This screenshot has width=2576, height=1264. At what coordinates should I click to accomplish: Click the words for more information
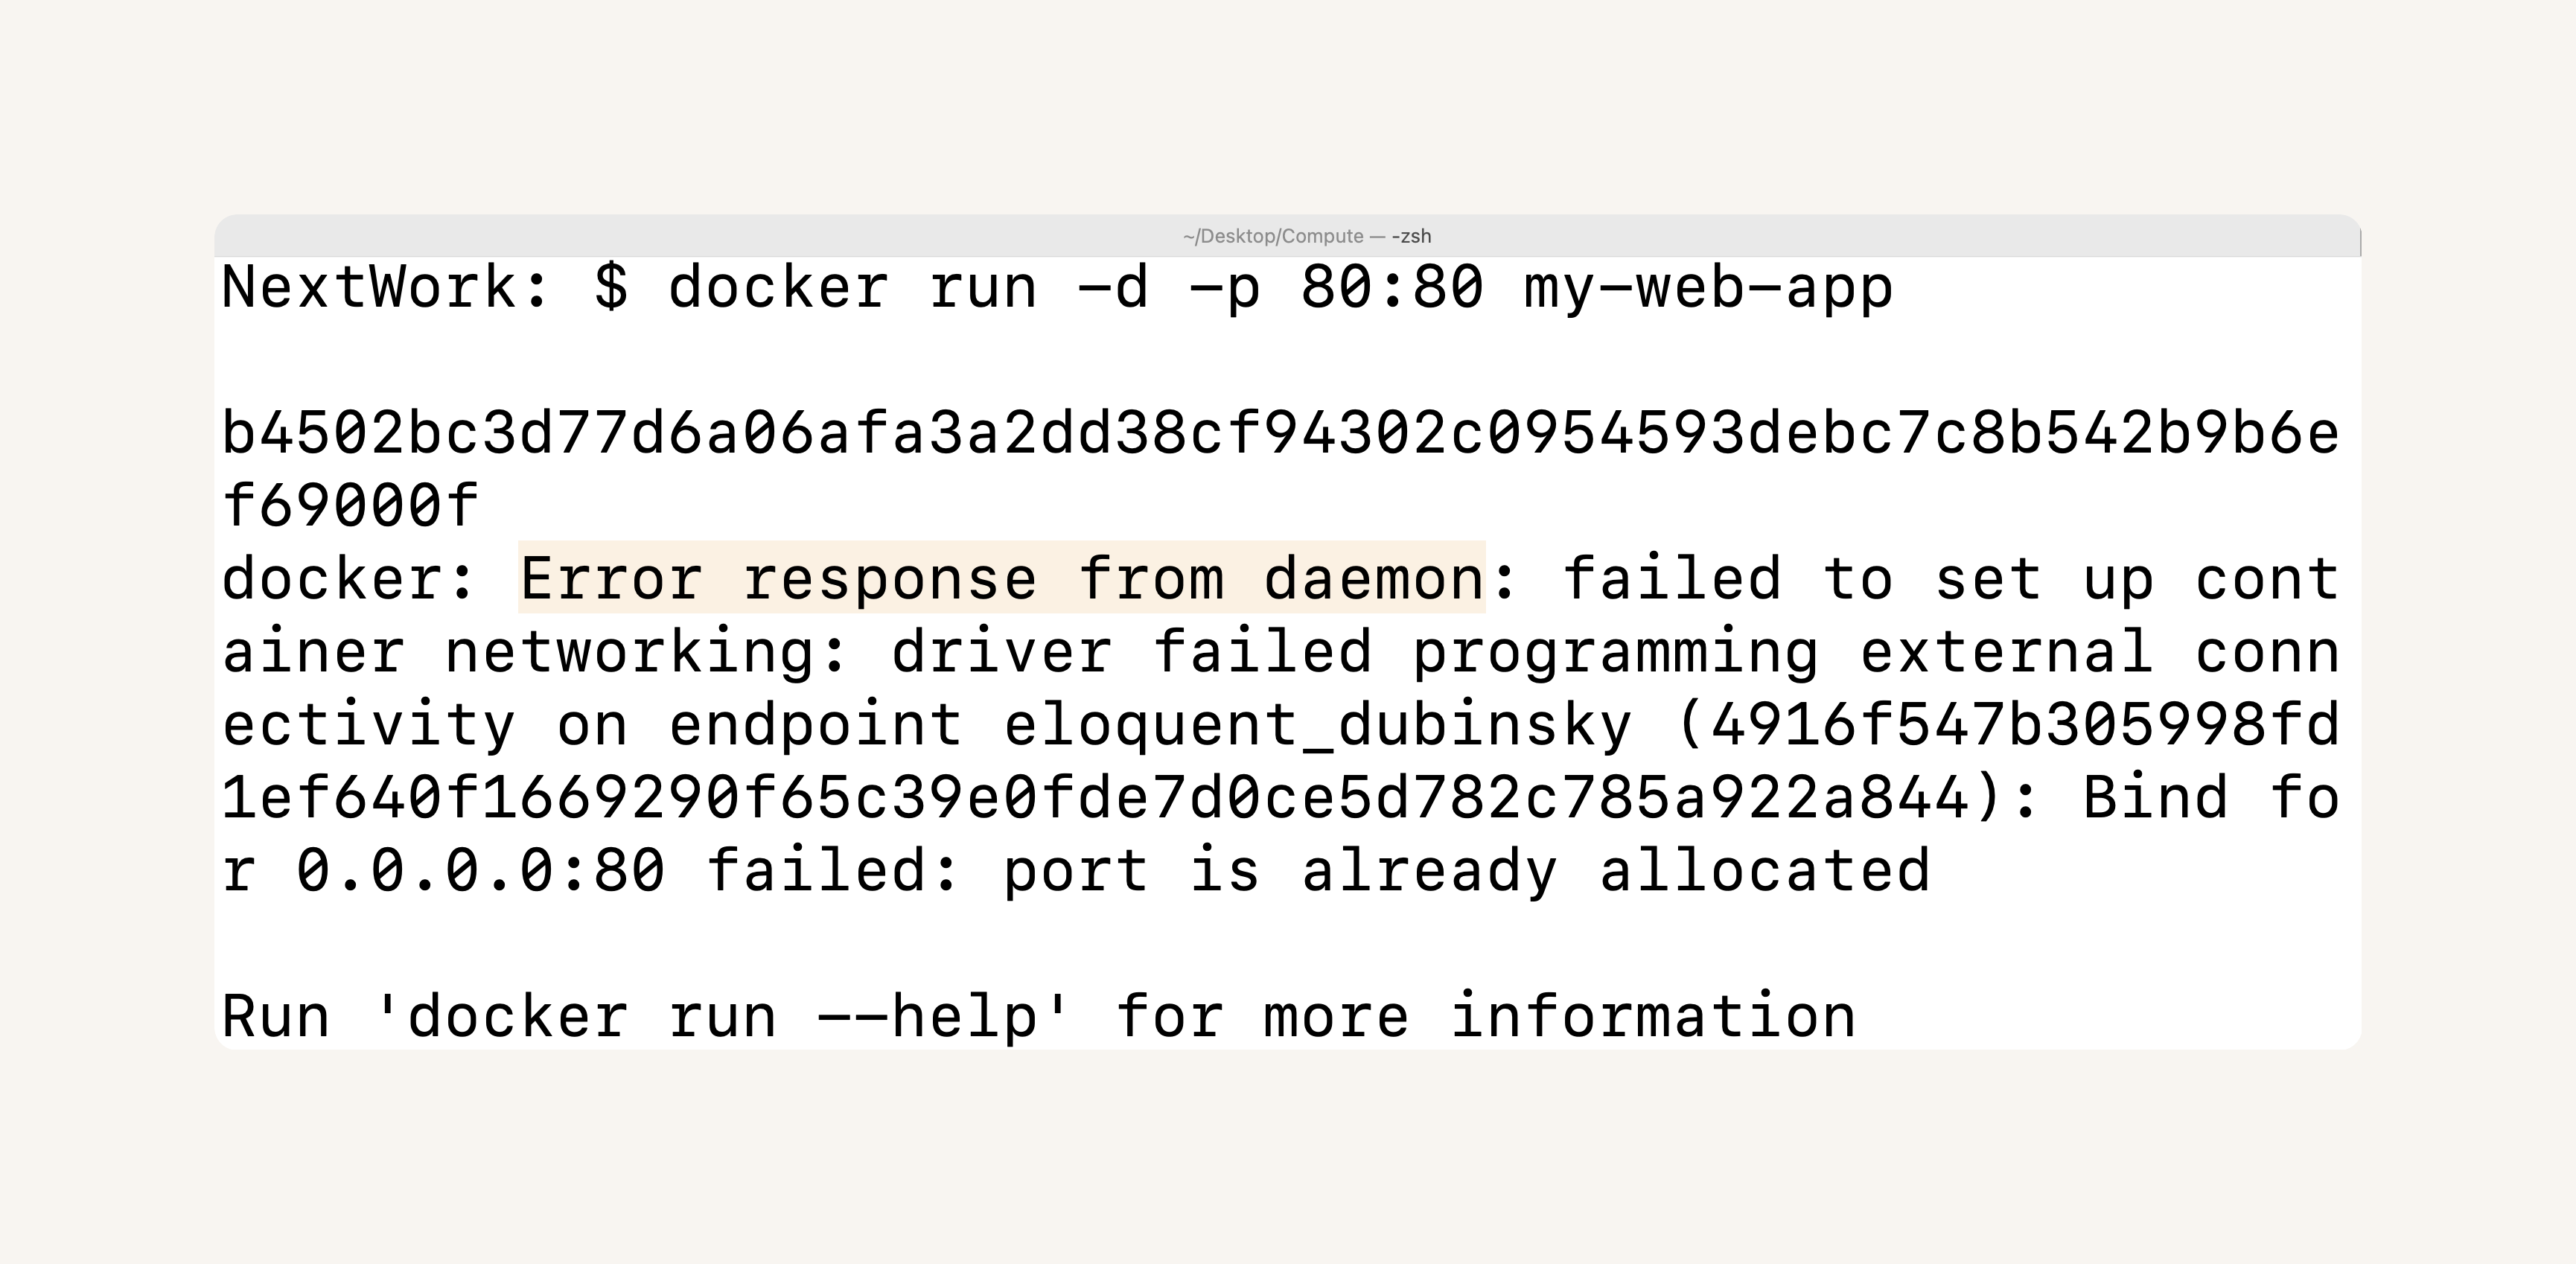1486,1016
